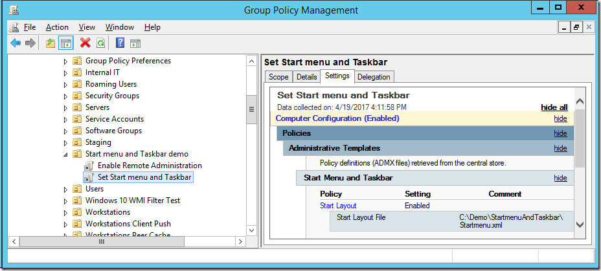Click the red Delete toolbar icon

click(x=85, y=43)
